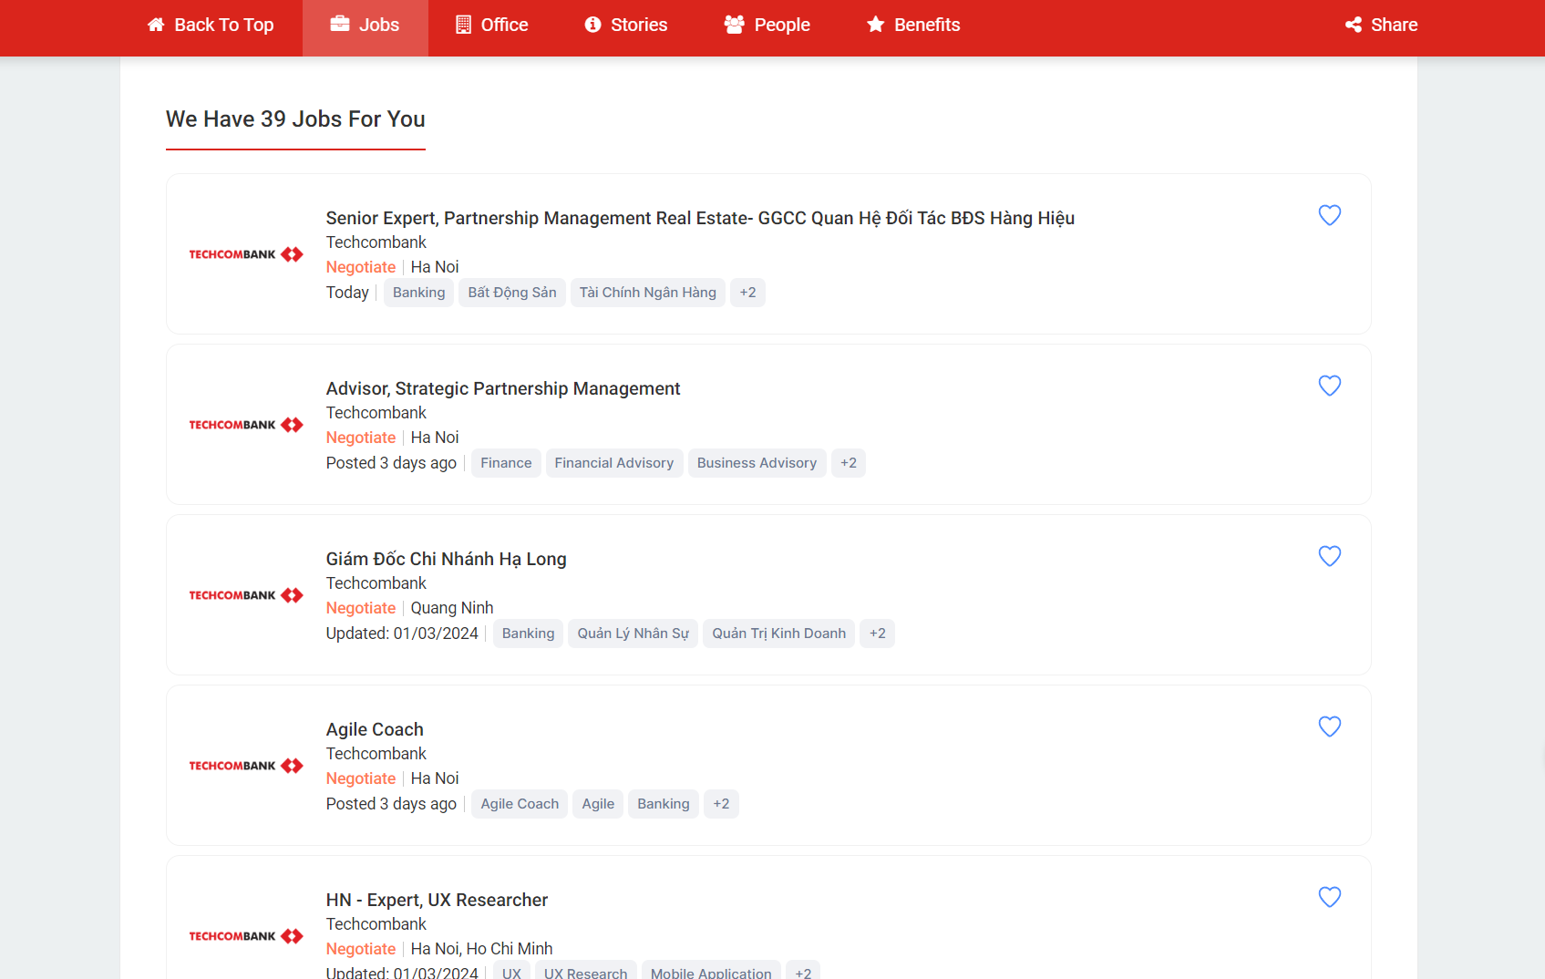Select the Tài Chính Ngân Hàng tag

pos(648,293)
